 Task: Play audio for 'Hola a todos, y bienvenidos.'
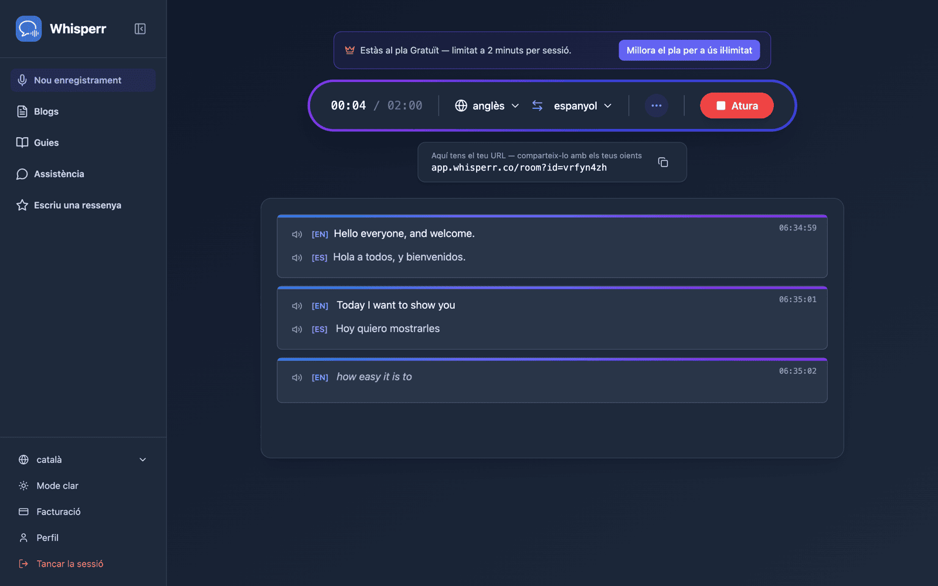297,258
